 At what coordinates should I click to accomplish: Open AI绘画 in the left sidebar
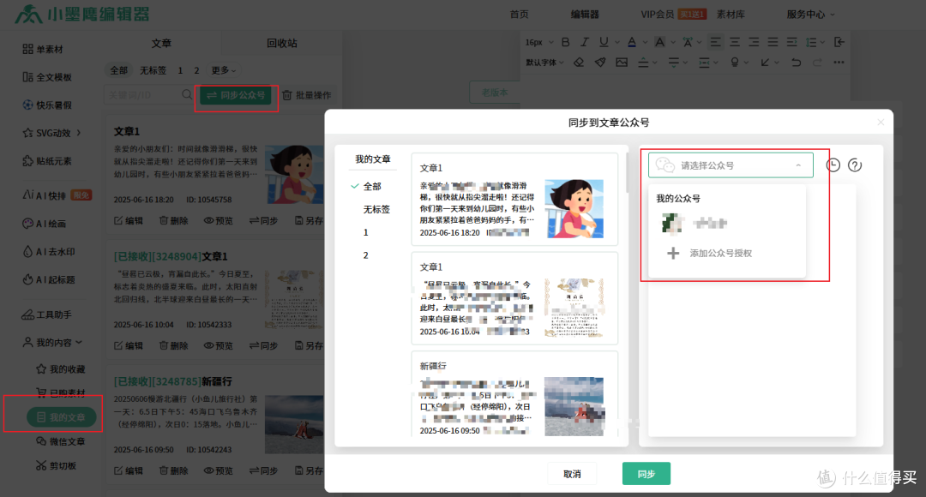click(x=44, y=223)
